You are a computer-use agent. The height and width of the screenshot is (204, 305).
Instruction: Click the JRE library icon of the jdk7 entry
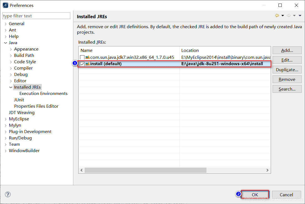87,57
